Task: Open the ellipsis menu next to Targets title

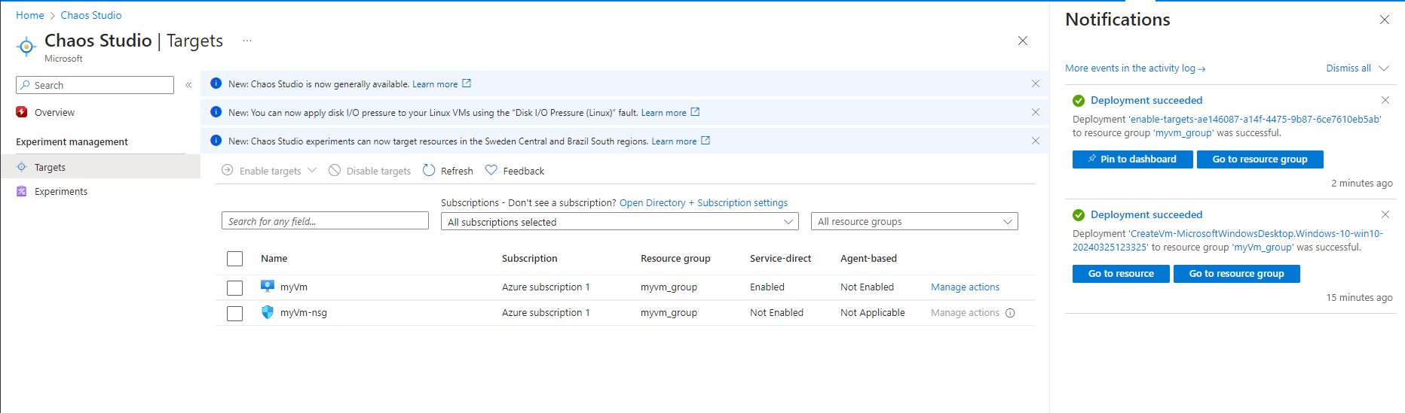Action: 247,41
